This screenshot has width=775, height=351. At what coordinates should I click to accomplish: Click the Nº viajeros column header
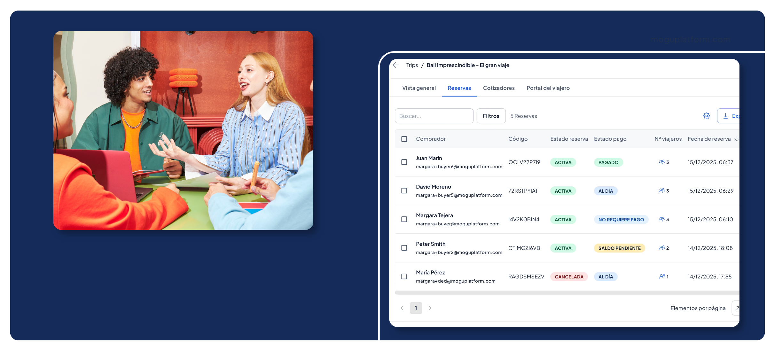tap(668, 139)
